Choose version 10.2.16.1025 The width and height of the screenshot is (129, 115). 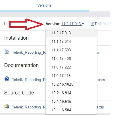tap(71, 84)
